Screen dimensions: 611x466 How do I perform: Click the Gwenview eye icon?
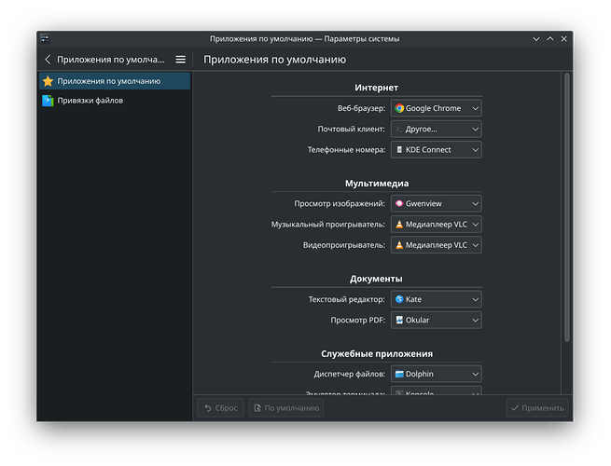pos(399,203)
